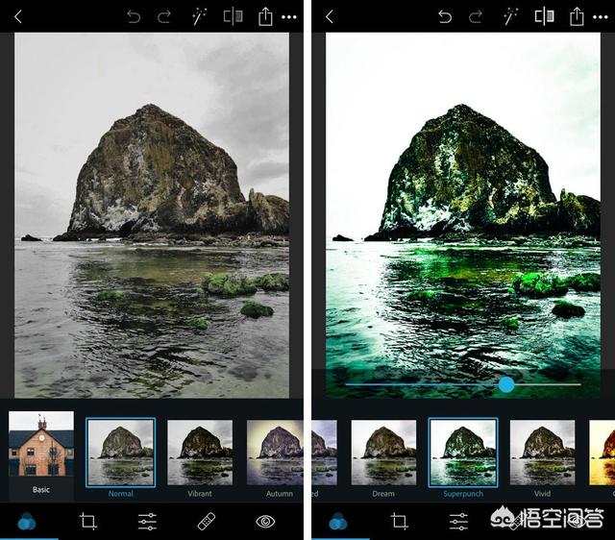The width and height of the screenshot is (615, 540).
Task: Select the Vivid filter thumbnail
Action: pyautogui.click(x=542, y=453)
